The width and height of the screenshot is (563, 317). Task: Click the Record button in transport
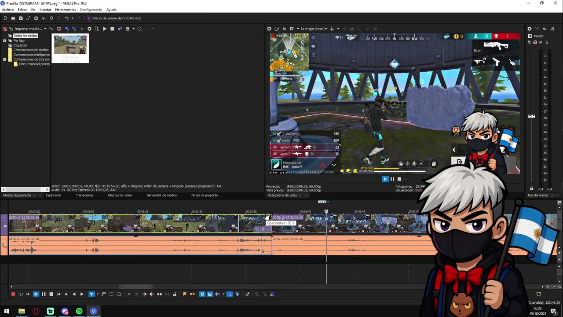coord(13,294)
